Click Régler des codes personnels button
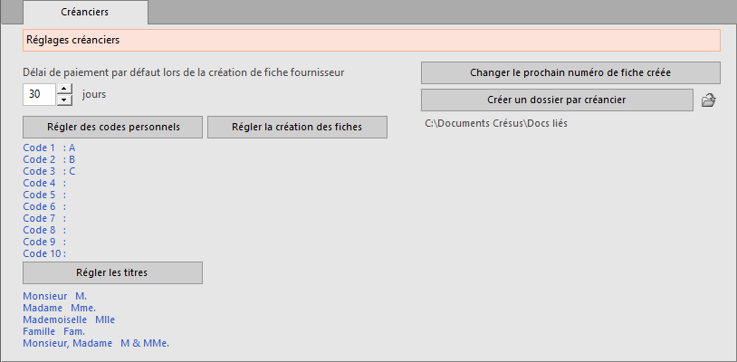Screen dimensions: 737x362 (x=113, y=128)
